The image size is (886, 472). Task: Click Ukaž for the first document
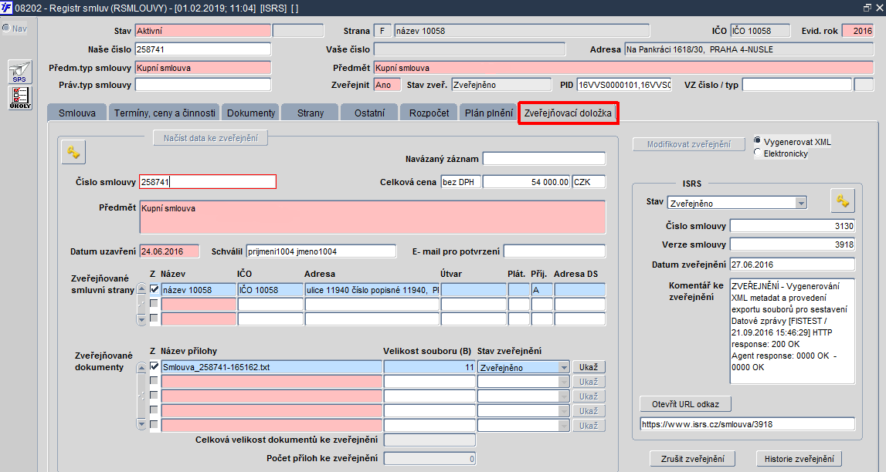coord(588,367)
